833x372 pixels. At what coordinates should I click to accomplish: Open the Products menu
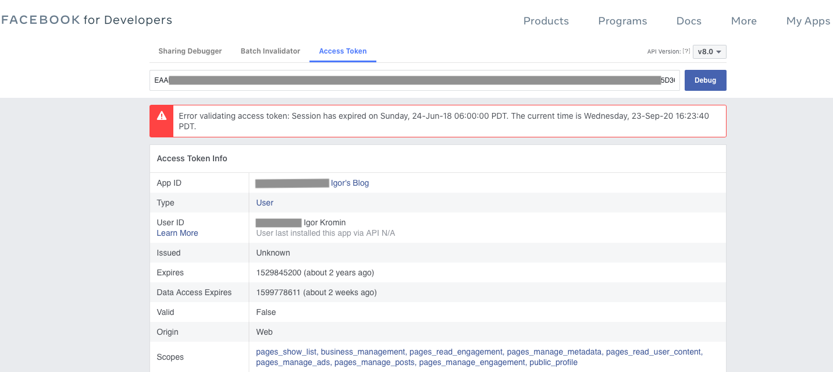pyautogui.click(x=546, y=21)
